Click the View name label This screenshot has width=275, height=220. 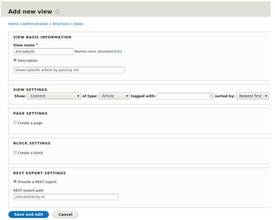(x=24, y=45)
